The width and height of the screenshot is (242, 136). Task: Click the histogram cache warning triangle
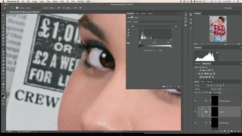click(x=217, y=53)
